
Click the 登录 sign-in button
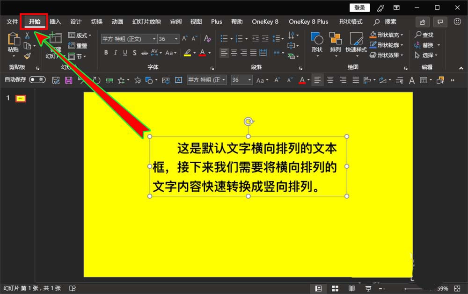(359, 7)
